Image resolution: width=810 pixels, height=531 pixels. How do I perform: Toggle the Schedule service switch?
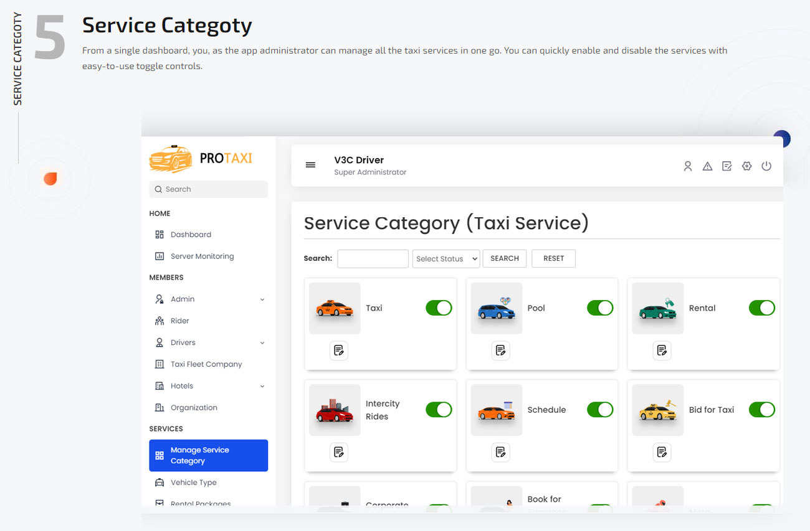pos(599,409)
